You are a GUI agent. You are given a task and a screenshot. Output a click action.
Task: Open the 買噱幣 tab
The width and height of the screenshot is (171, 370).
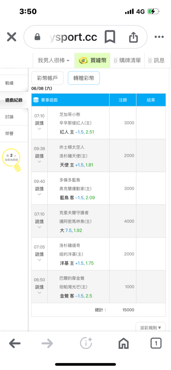pos(92,61)
